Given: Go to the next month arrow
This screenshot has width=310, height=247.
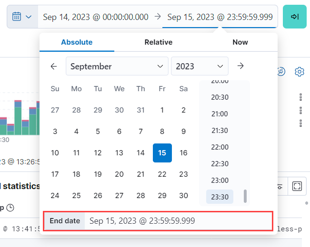Looking at the screenshot, I should click(240, 66).
